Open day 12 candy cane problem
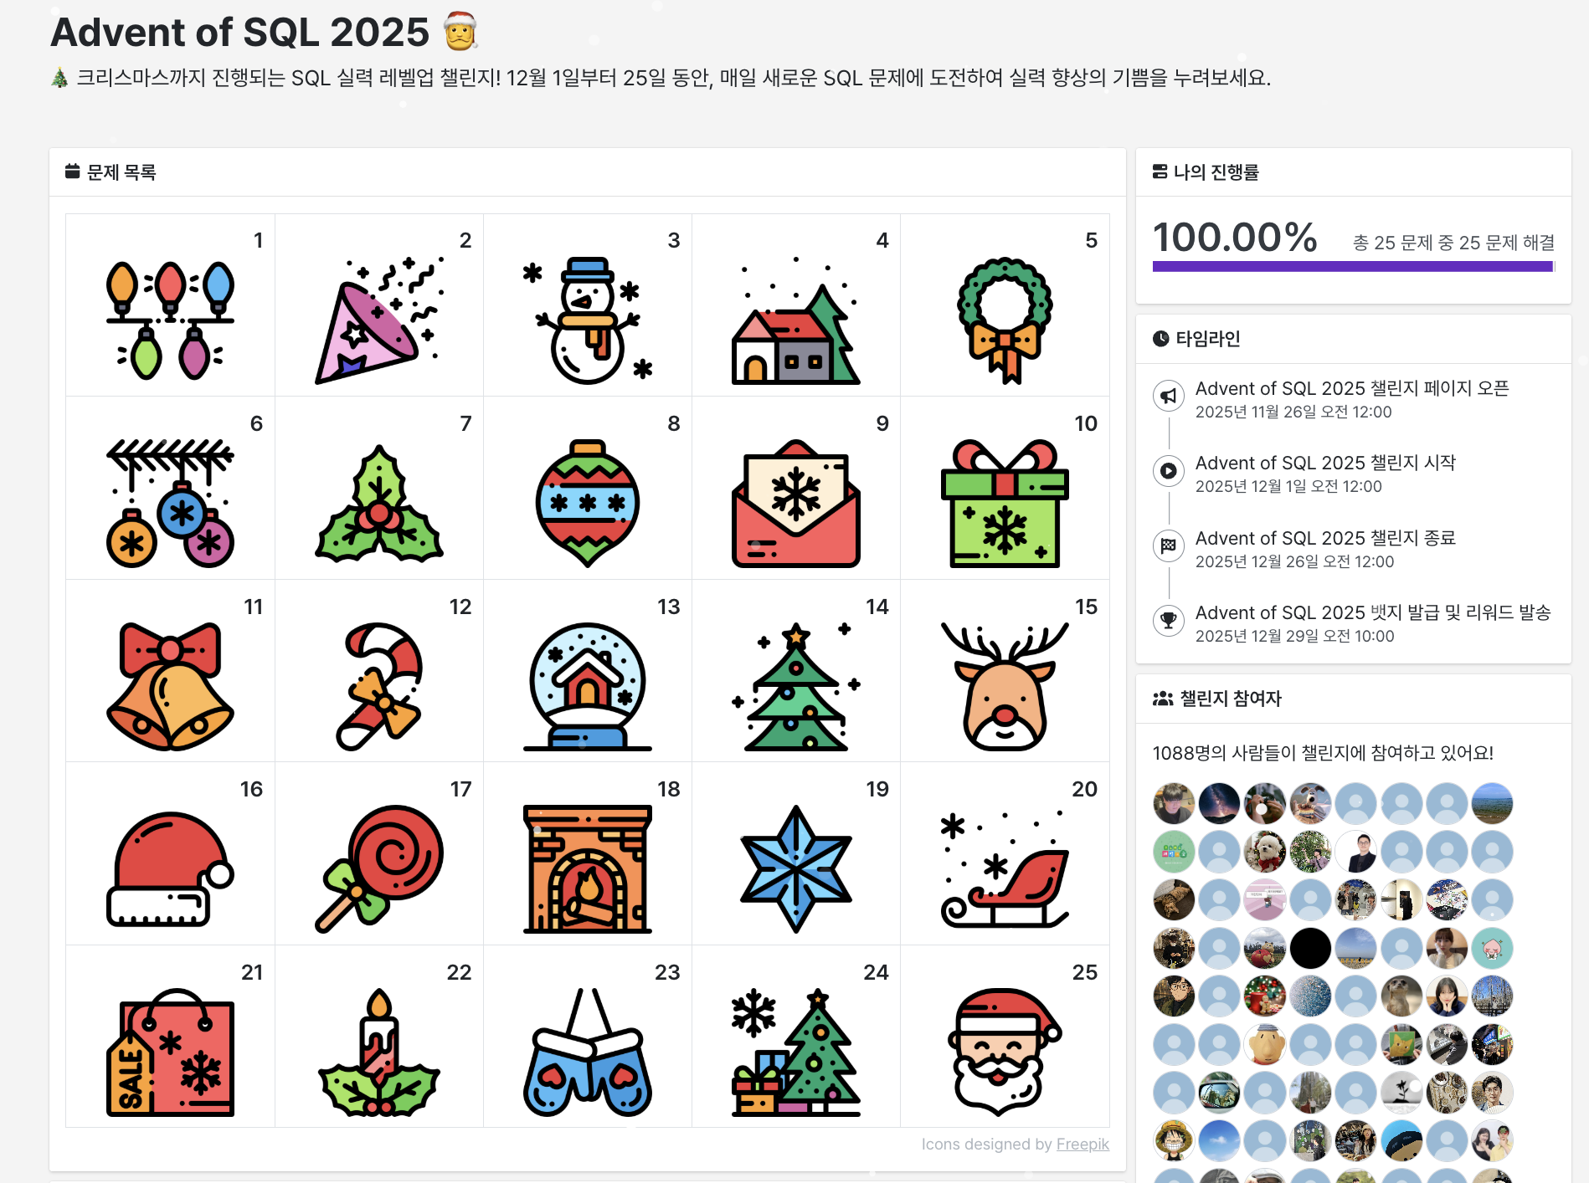1589x1183 pixels. [379, 671]
